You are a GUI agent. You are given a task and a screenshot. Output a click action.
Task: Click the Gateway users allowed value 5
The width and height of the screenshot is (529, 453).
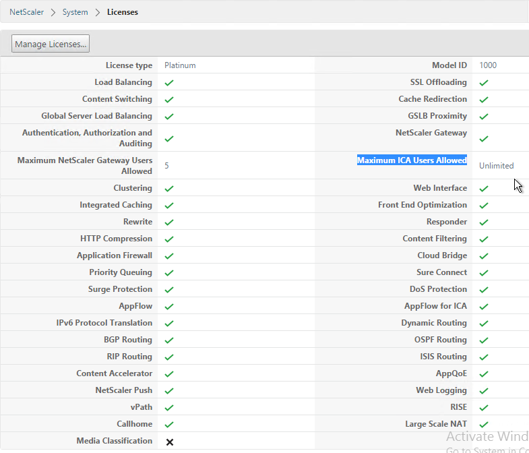coord(166,166)
